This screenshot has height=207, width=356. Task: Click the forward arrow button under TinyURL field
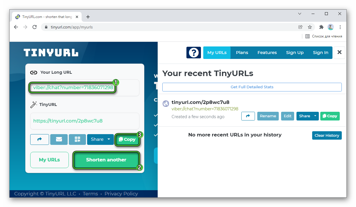pyautogui.click(x=39, y=139)
